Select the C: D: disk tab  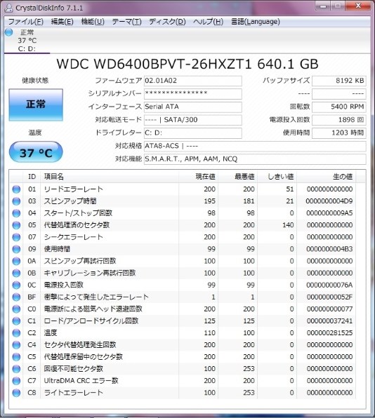tap(27, 41)
